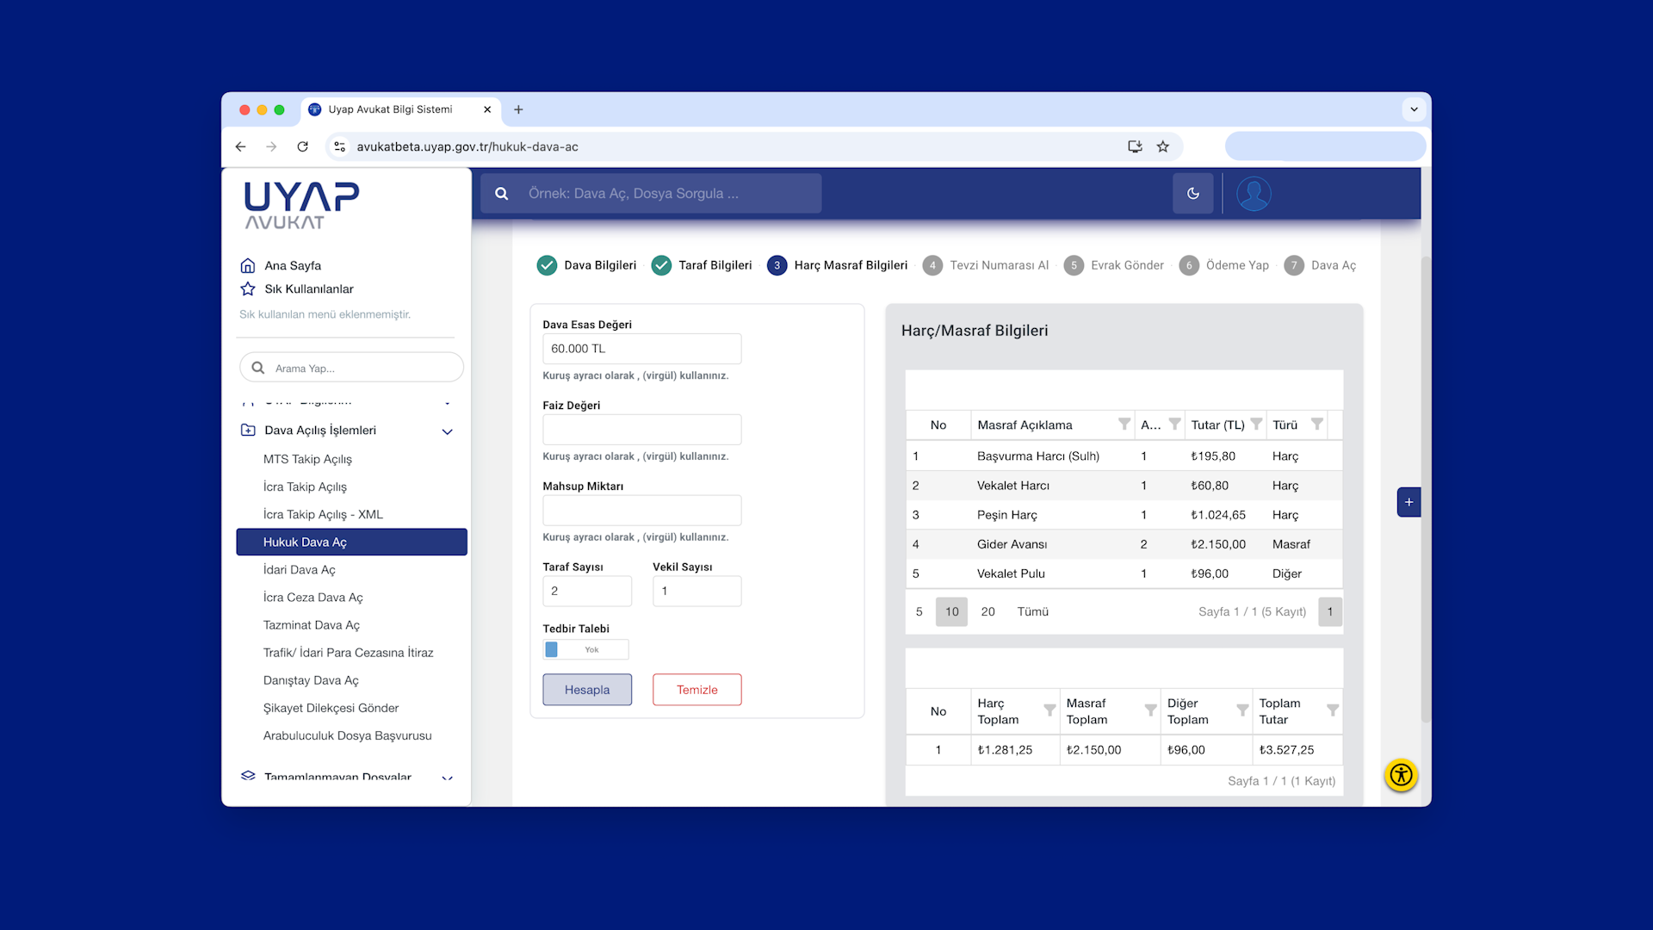
Task: Open İcra Takip Açılış - XML
Action: point(323,514)
